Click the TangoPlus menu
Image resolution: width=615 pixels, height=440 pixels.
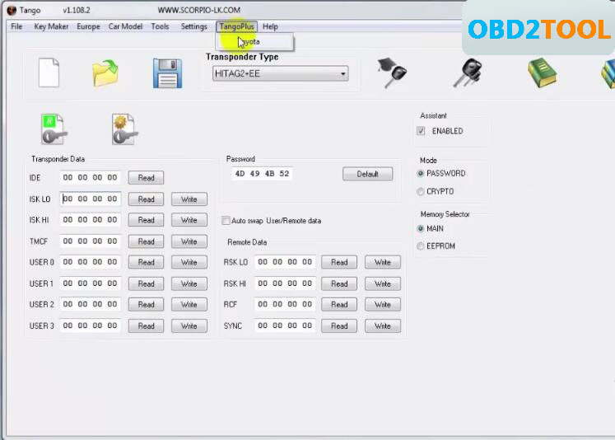[236, 26]
